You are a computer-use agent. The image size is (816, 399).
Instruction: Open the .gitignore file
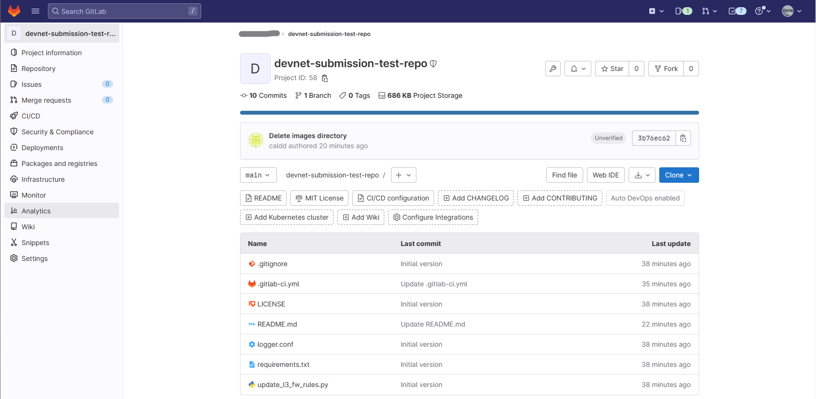pos(272,264)
